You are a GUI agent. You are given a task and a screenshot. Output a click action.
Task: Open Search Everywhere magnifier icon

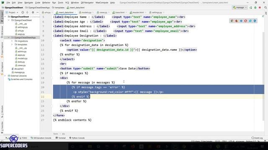[265, 7]
